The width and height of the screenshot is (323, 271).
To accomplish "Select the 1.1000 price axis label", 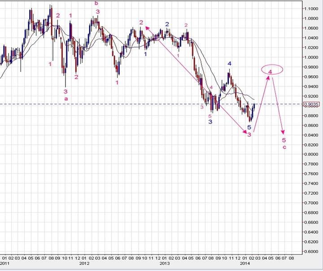I will pos(311,9).
